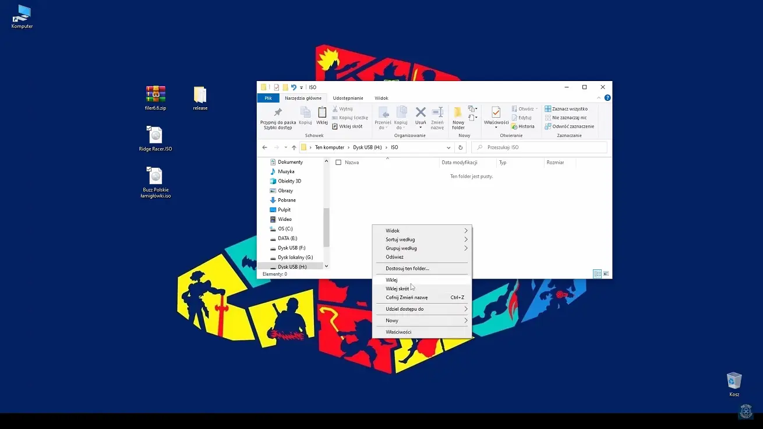Click the Wklej (Paste) ribbon icon
This screenshot has height=429, width=763.
click(322, 115)
